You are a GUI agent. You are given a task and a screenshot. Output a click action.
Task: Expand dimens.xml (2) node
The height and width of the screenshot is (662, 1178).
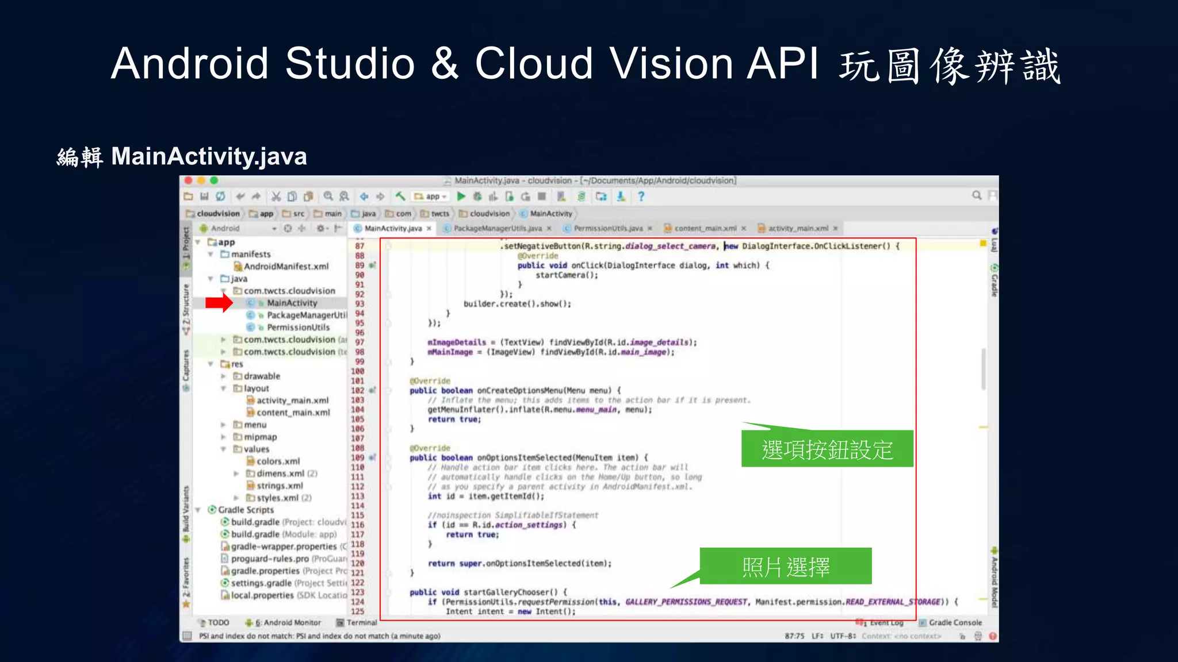[236, 474]
